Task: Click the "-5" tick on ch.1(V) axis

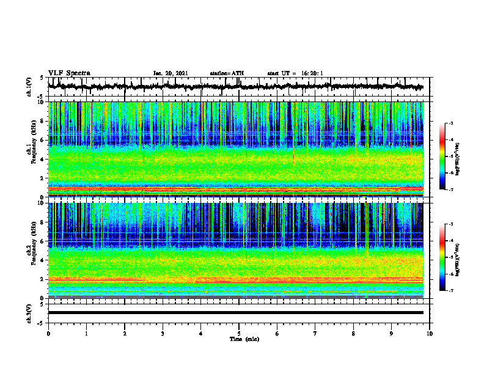Action: coord(41,97)
